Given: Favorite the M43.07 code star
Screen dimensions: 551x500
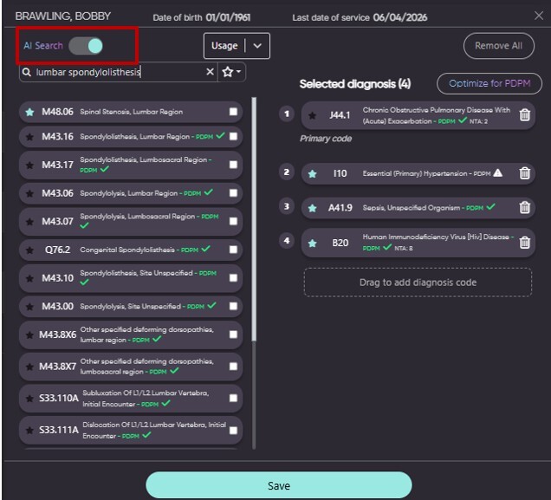Looking at the screenshot, I should point(29,222).
